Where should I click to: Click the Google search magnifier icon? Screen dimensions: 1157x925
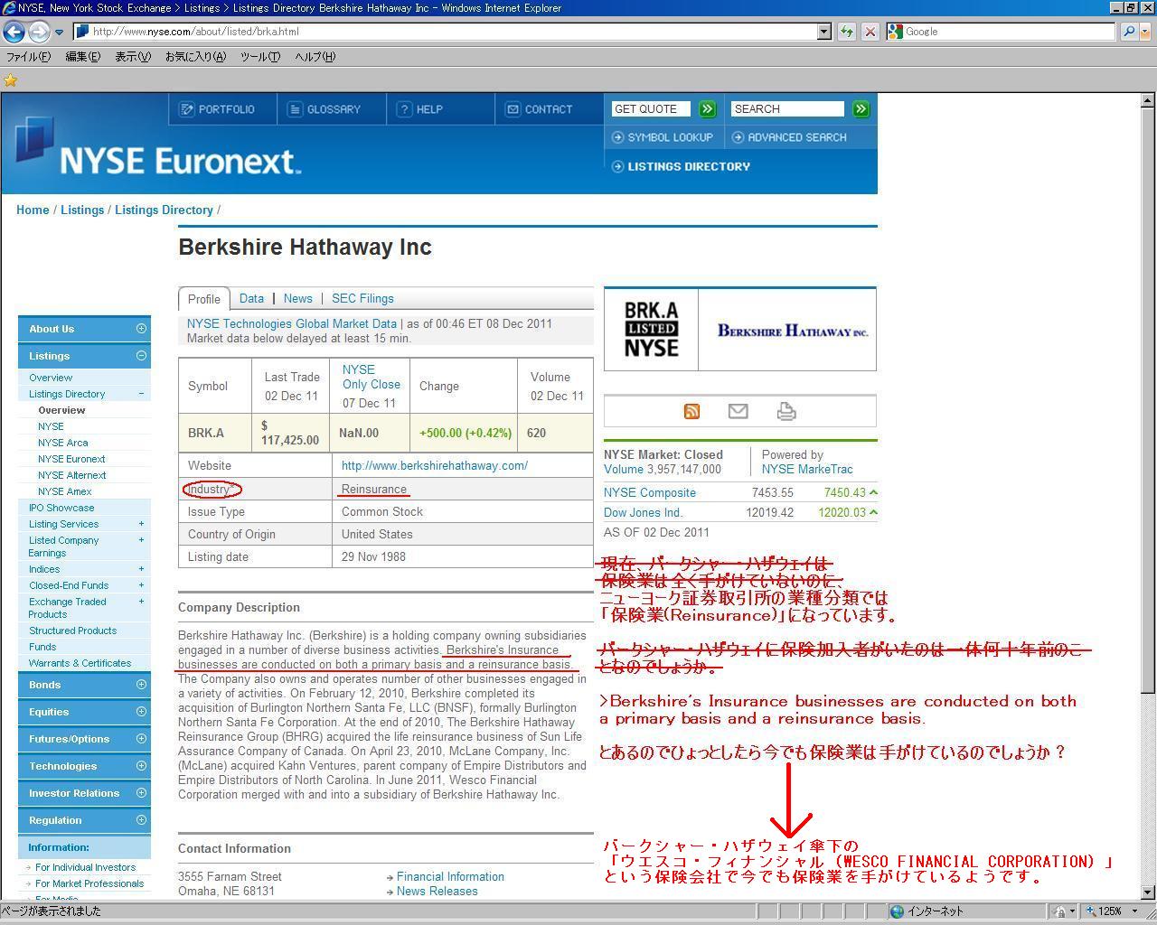(1128, 32)
